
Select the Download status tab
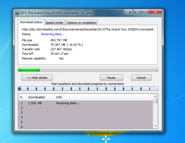(x=31, y=22)
